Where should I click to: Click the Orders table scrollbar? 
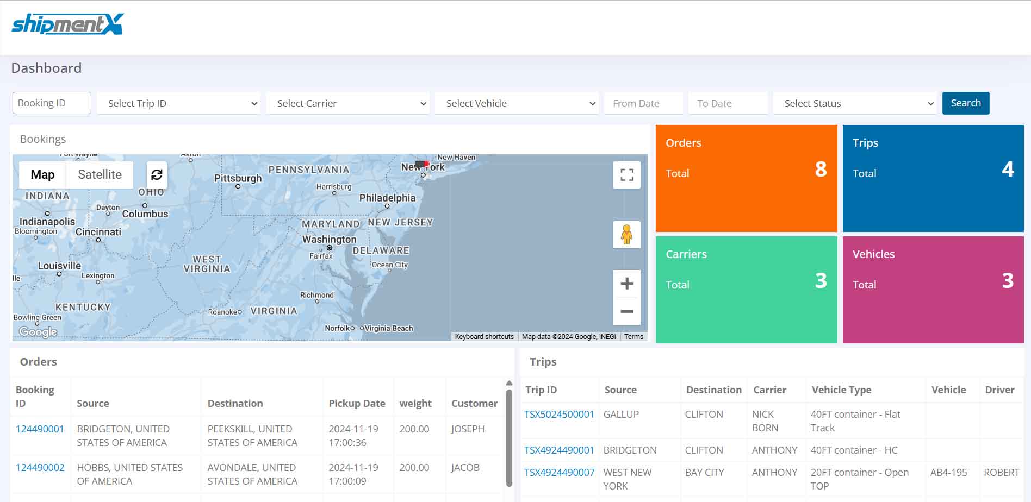pyautogui.click(x=509, y=437)
